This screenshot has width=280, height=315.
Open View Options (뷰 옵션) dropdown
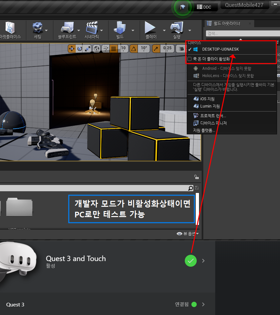tap(188, 234)
